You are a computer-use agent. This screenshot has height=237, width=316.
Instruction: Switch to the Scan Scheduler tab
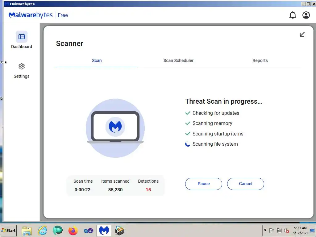pyautogui.click(x=178, y=60)
